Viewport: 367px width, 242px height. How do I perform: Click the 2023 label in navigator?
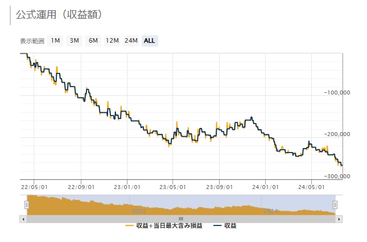tap(138, 211)
